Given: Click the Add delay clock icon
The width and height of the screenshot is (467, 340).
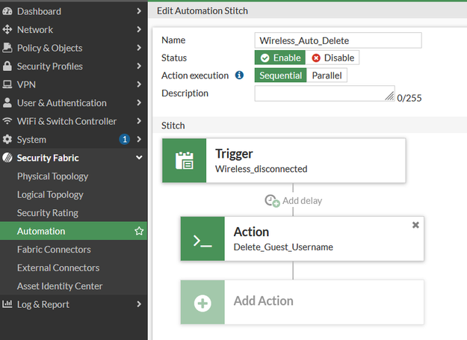Looking at the screenshot, I should (272, 200).
